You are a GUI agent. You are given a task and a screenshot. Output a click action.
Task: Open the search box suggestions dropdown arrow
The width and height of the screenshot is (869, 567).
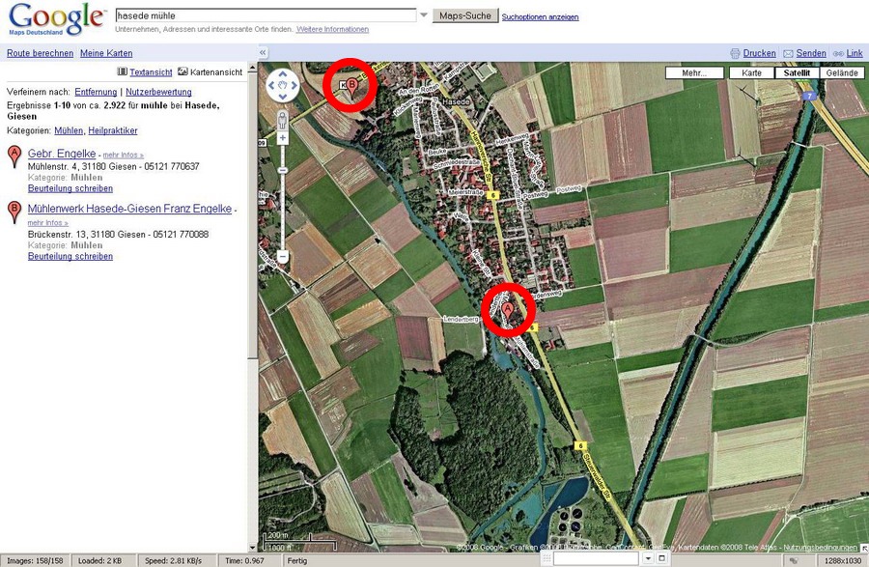pos(424,16)
